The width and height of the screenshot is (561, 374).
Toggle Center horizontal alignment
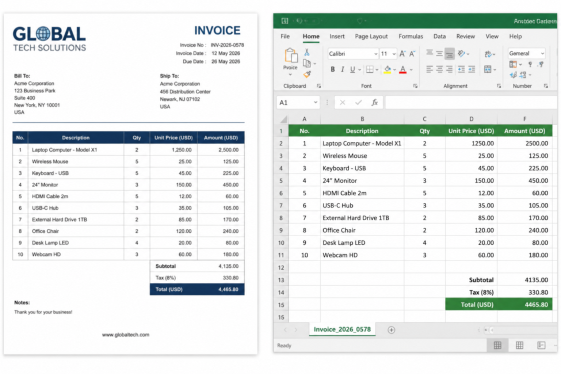click(439, 69)
